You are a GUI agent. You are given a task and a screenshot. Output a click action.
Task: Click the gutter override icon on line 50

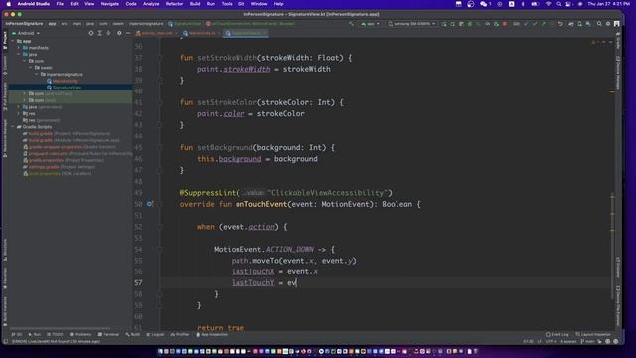tap(150, 204)
